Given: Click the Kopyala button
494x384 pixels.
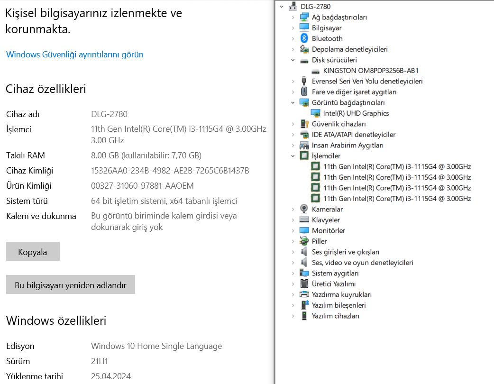Looking at the screenshot, I should pyautogui.click(x=33, y=251).
